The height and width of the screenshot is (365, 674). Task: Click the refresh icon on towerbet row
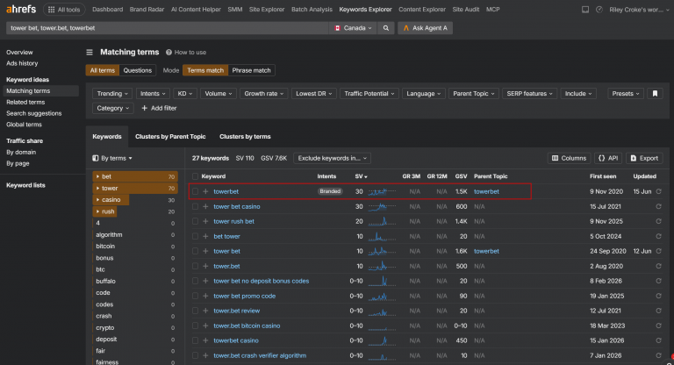pos(658,192)
